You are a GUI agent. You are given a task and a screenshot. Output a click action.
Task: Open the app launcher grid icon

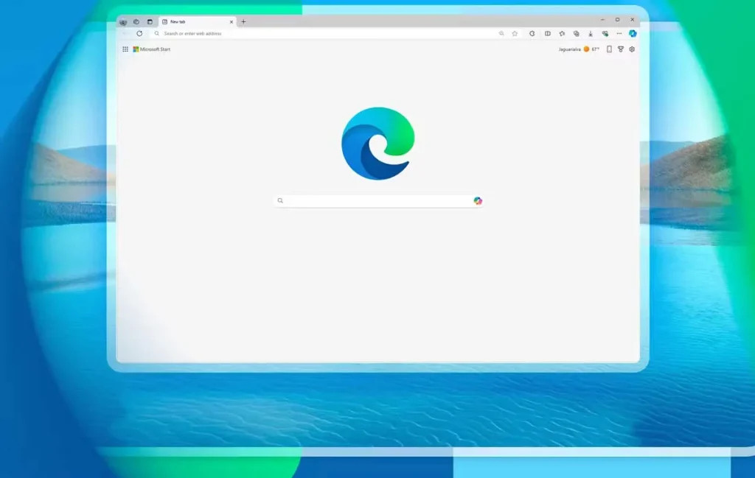125,49
